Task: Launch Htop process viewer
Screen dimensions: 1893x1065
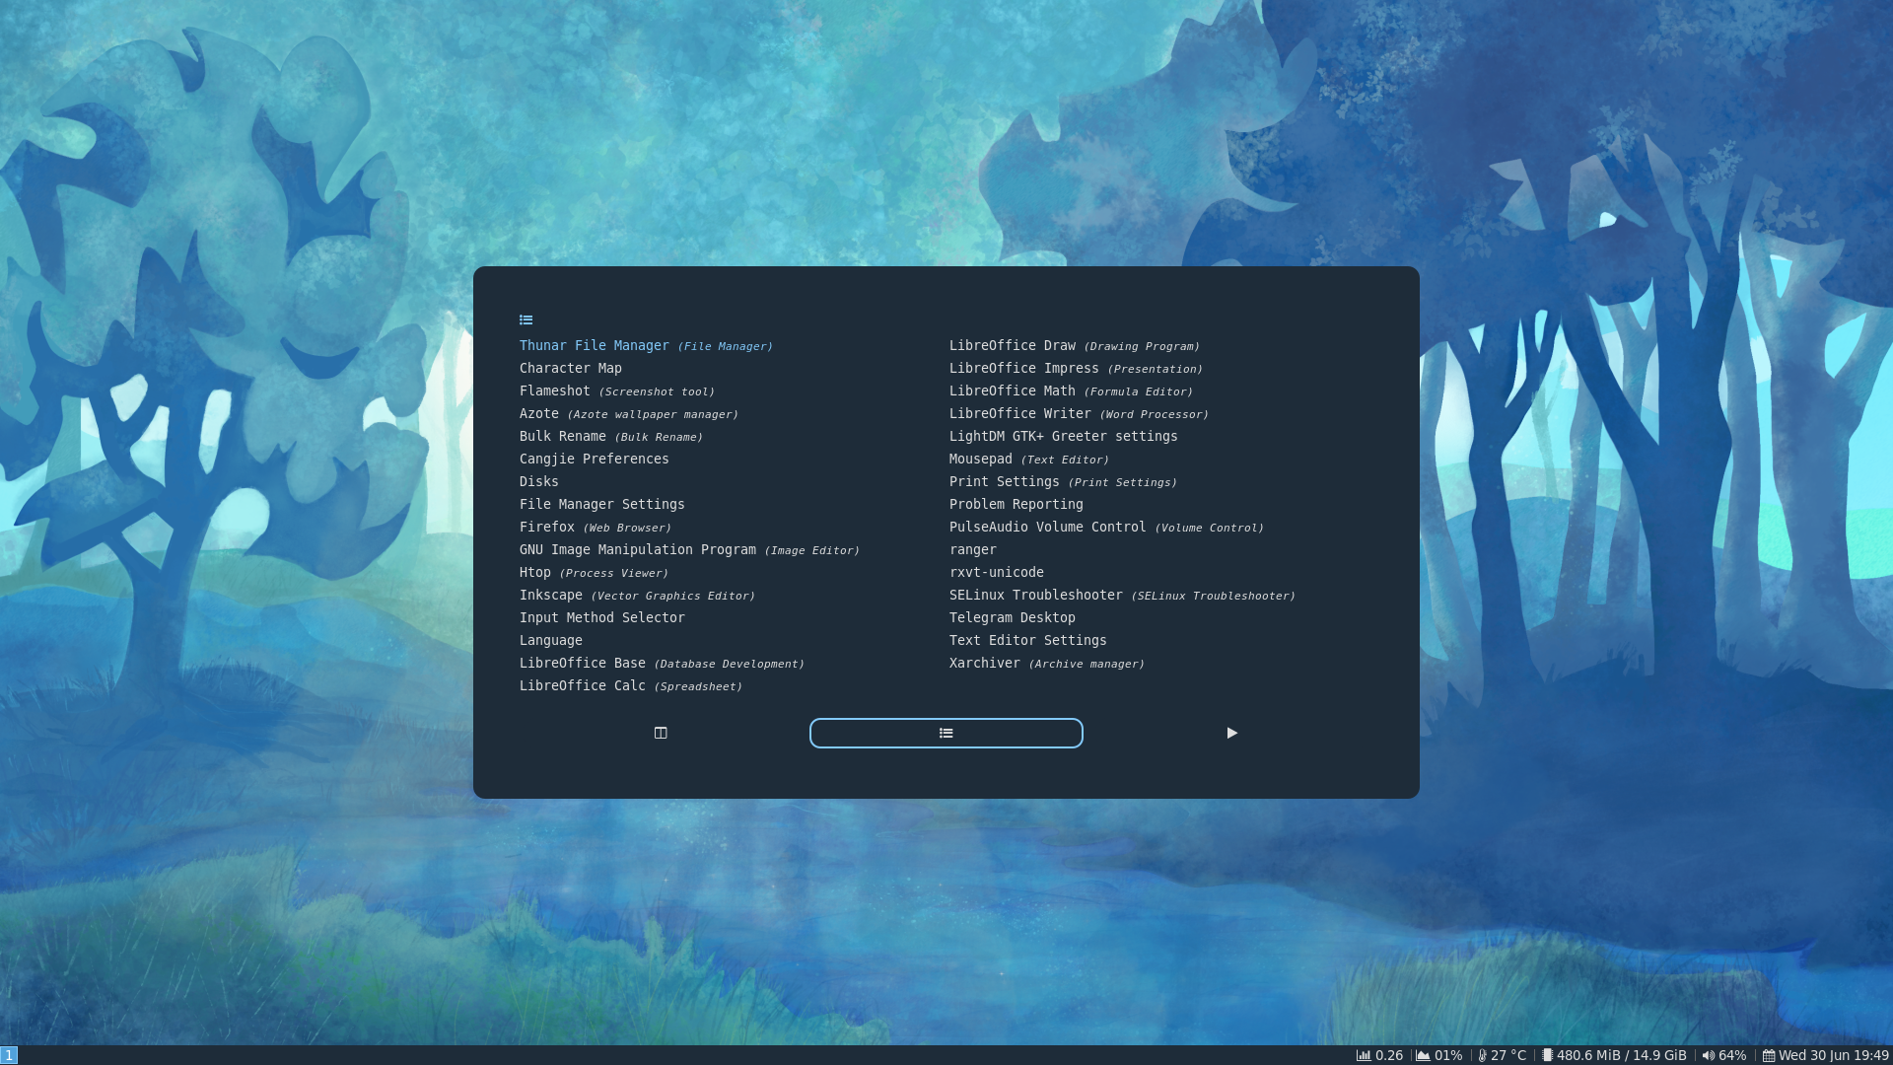Action: tap(594, 572)
